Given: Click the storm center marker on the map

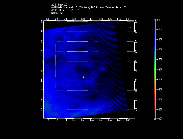Looking at the screenshot, I should click(83, 77).
